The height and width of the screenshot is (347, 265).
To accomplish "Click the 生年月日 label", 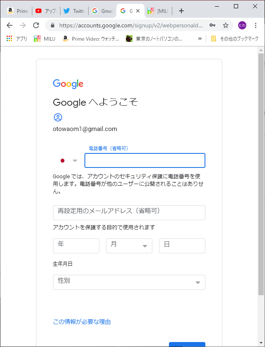I will point(63,264).
